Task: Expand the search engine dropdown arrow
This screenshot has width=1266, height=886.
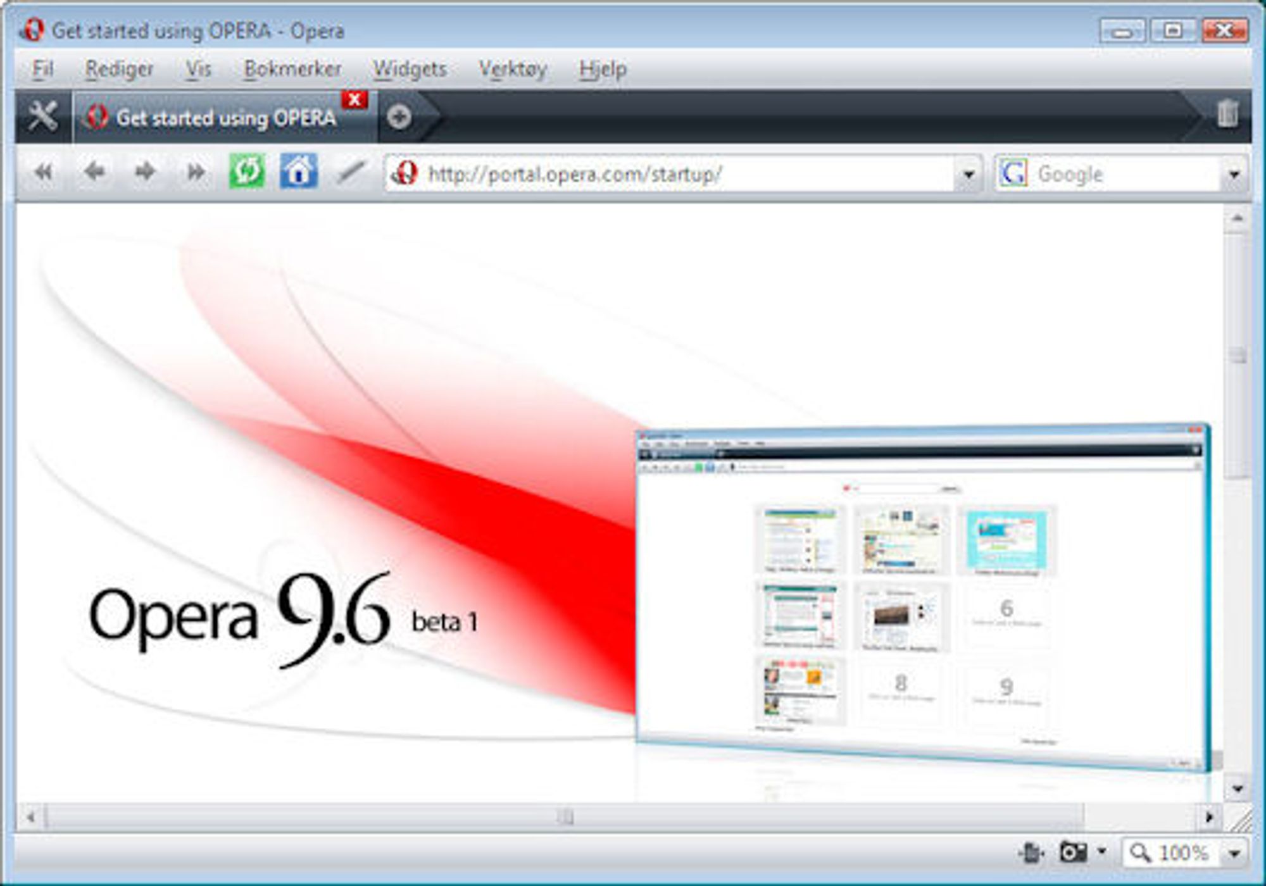Action: [1234, 173]
